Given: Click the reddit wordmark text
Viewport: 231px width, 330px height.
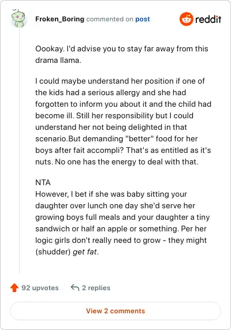Looking at the screenshot, I should coord(208,19).
